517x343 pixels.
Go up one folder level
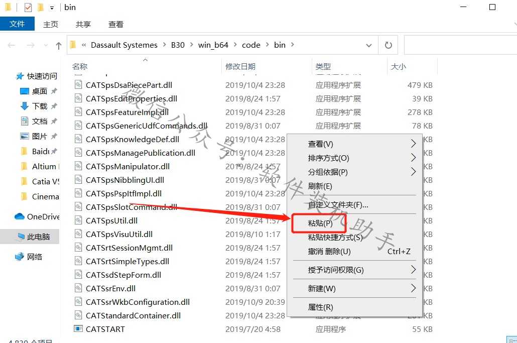tap(59, 46)
